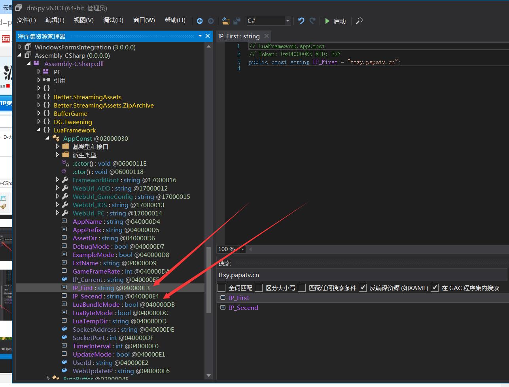509x387 pixels.
Task: Click the navigate forward arrow icon
Action: click(x=211, y=21)
